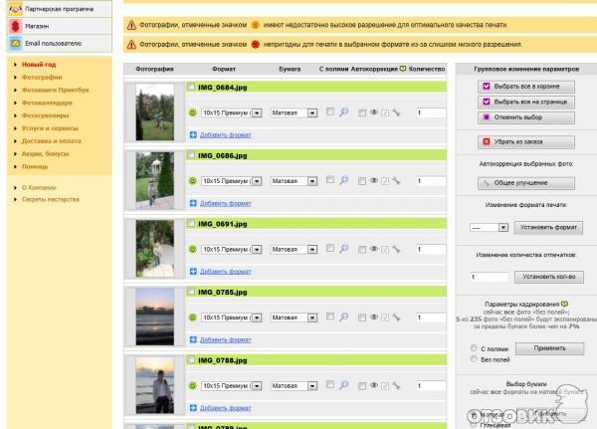This screenshot has width=597, height=429.
Task: Enable the С полями checkbox for IMG_0686.jpg
Action: (330, 181)
